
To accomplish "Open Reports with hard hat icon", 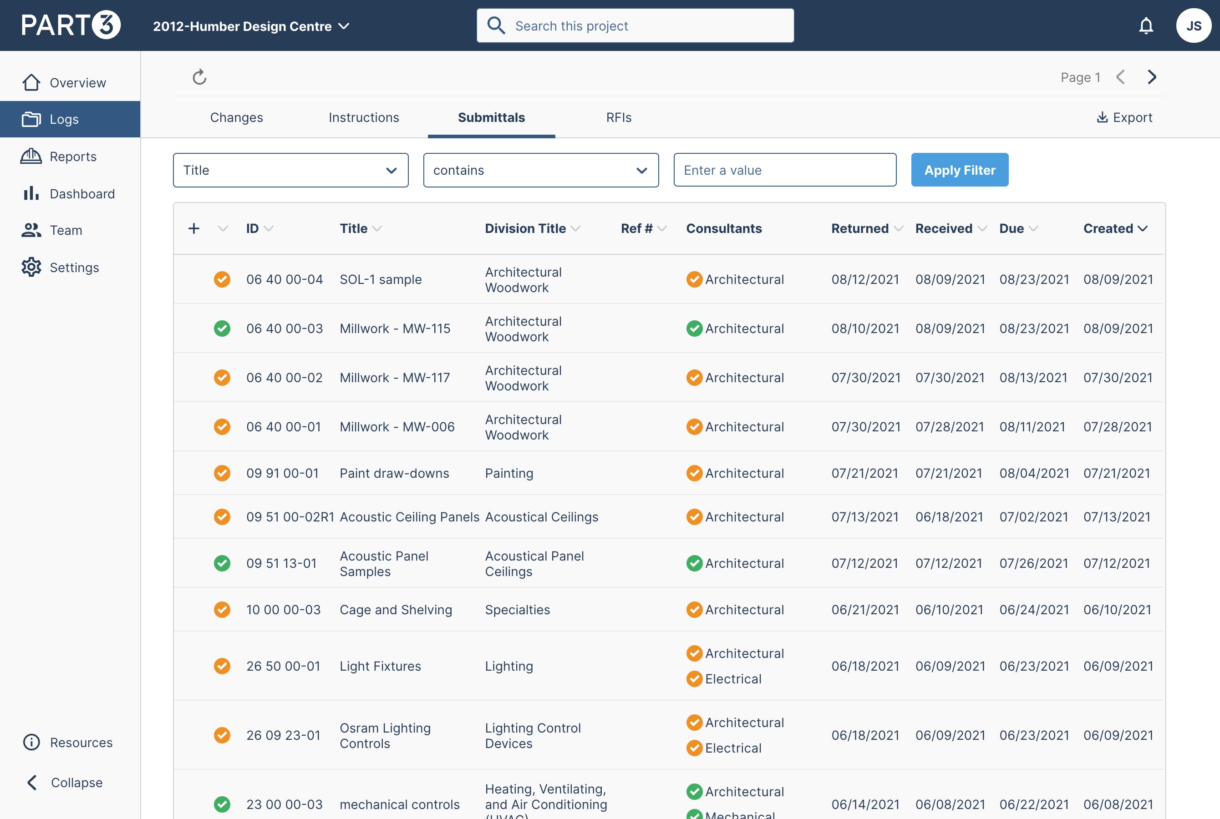I will tap(31, 156).
